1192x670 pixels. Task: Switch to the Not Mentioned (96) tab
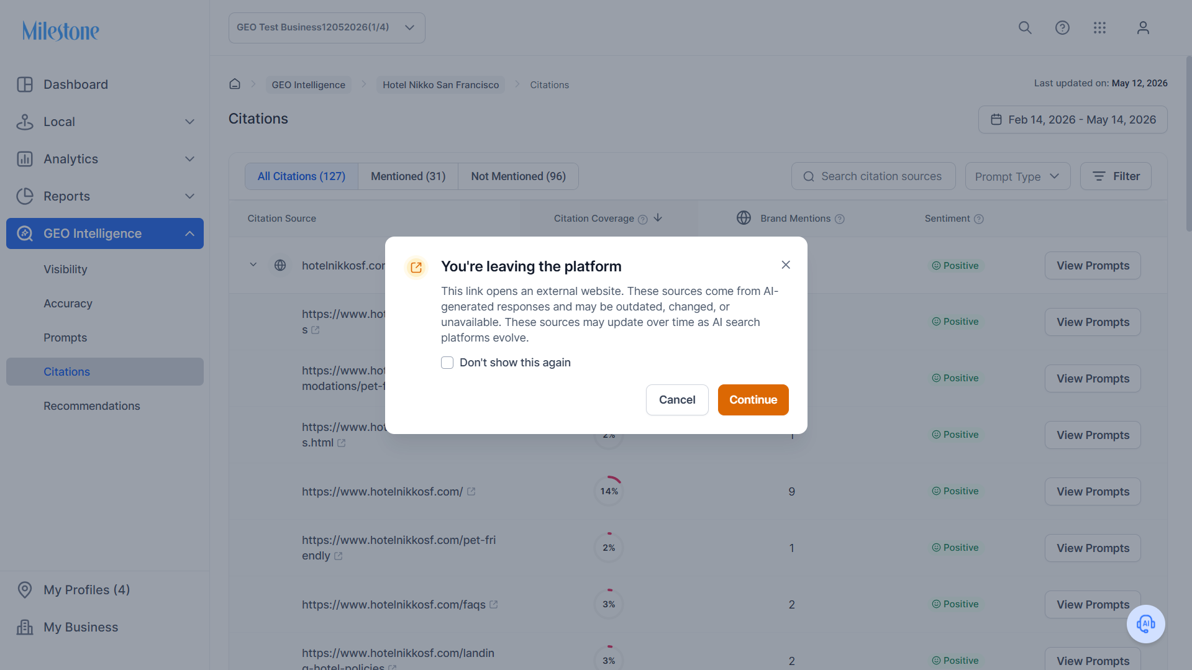tap(518, 176)
